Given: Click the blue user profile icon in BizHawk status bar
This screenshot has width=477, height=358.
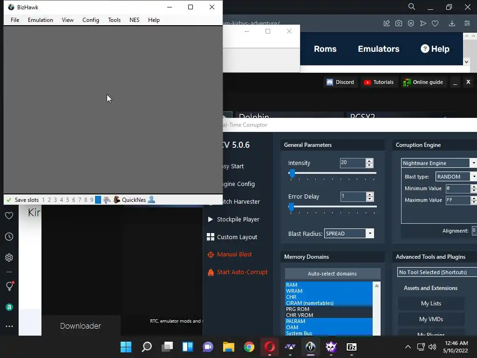Looking at the screenshot, I should pos(151,200).
